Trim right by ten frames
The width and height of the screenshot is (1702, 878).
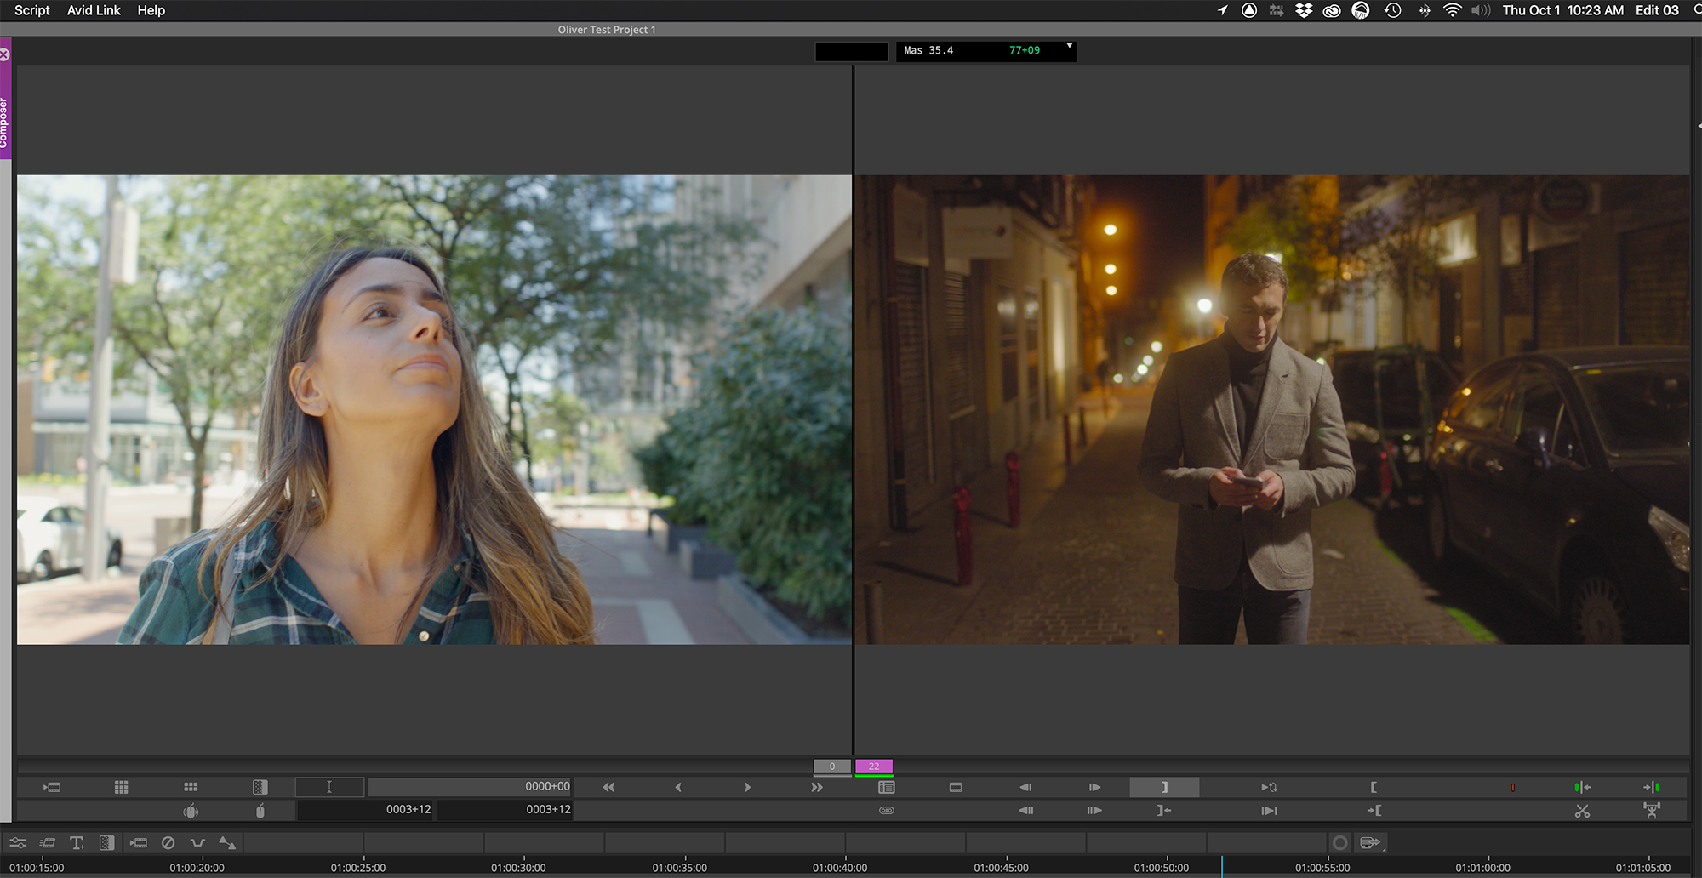point(817,787)
